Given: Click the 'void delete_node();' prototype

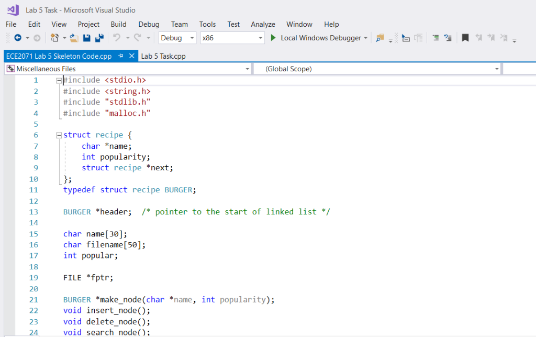Looking at the screenshot, I should tap(107, 322).
